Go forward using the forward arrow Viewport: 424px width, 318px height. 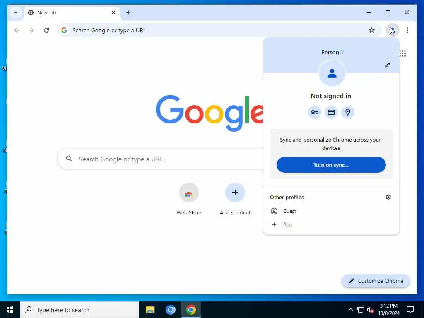(31, 30)
